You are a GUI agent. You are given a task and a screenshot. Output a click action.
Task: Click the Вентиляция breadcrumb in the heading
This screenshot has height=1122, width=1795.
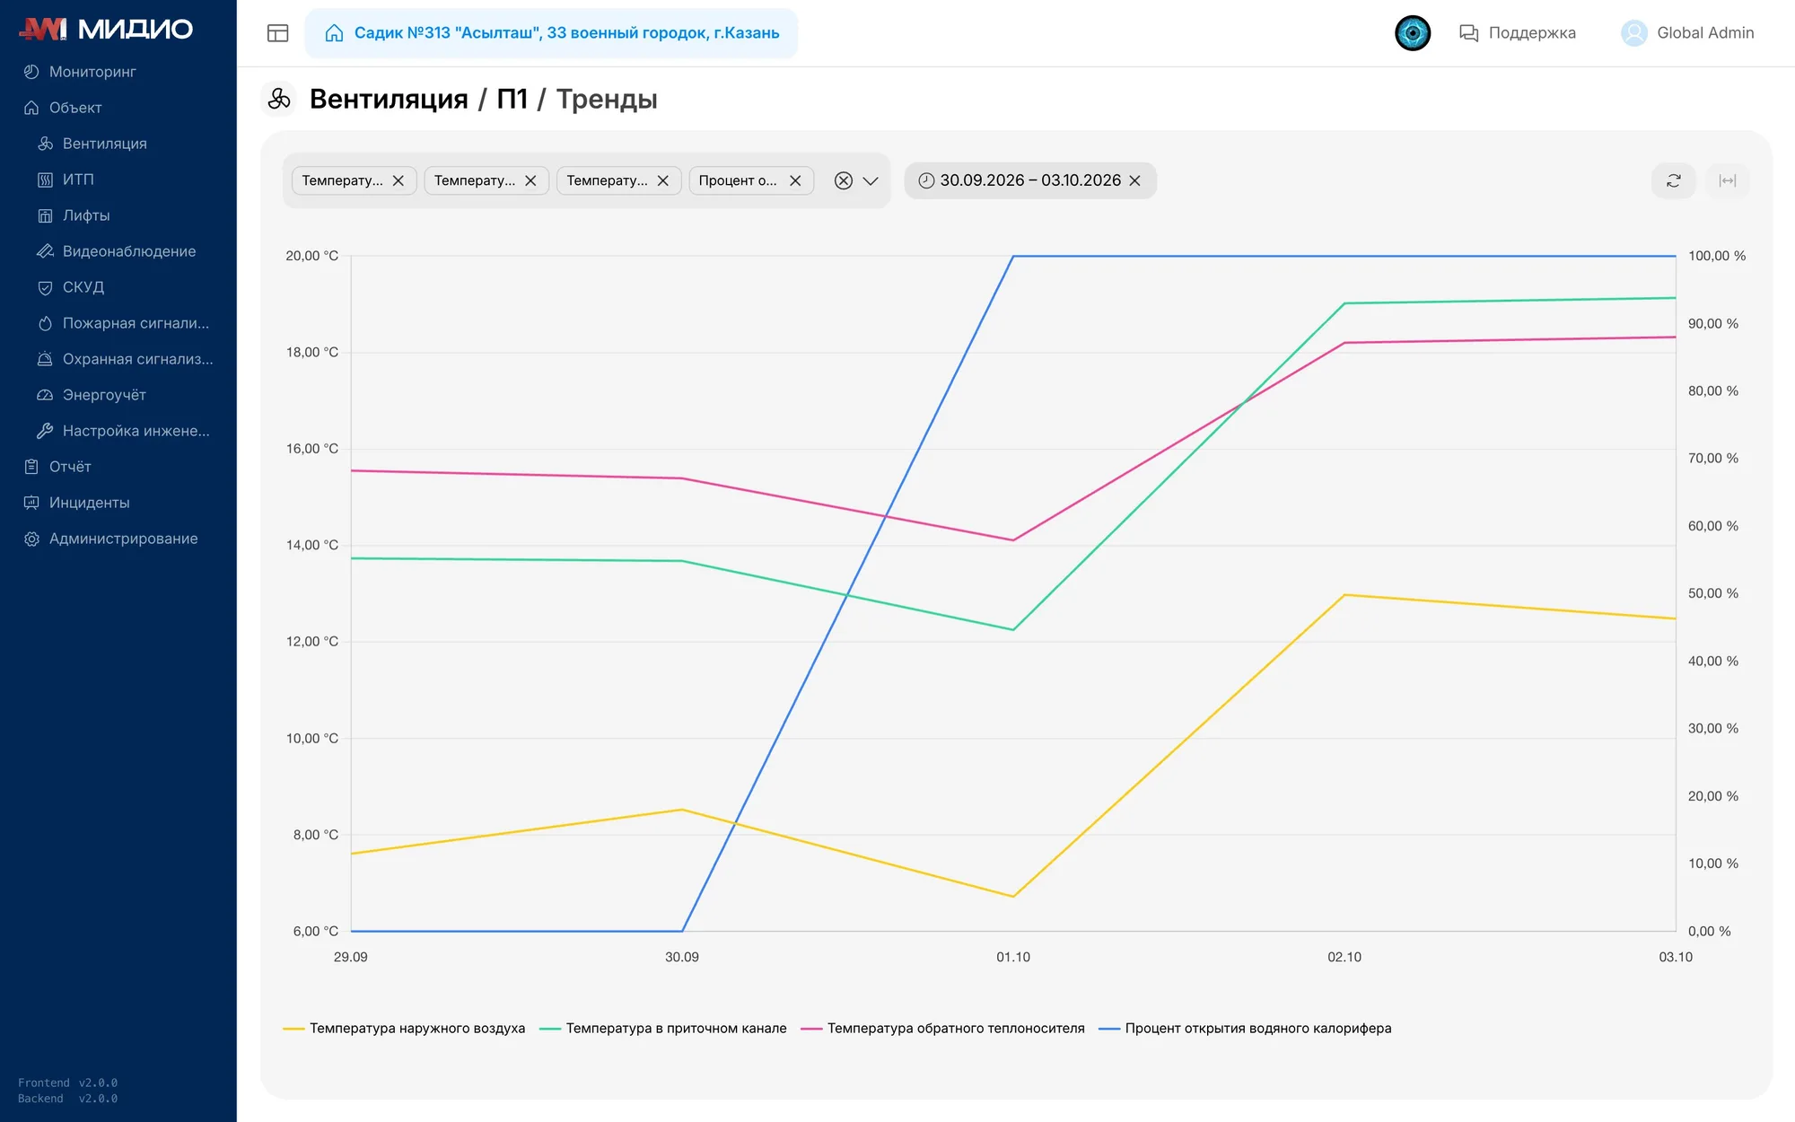click(389, 99)
